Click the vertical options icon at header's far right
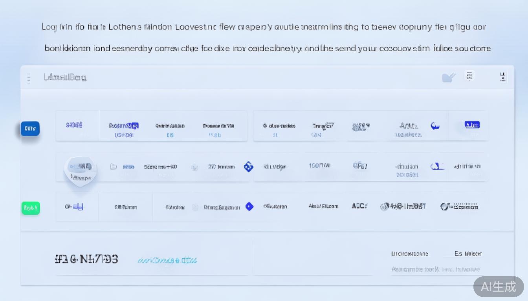Screen dimensions: 528x301 503,77
